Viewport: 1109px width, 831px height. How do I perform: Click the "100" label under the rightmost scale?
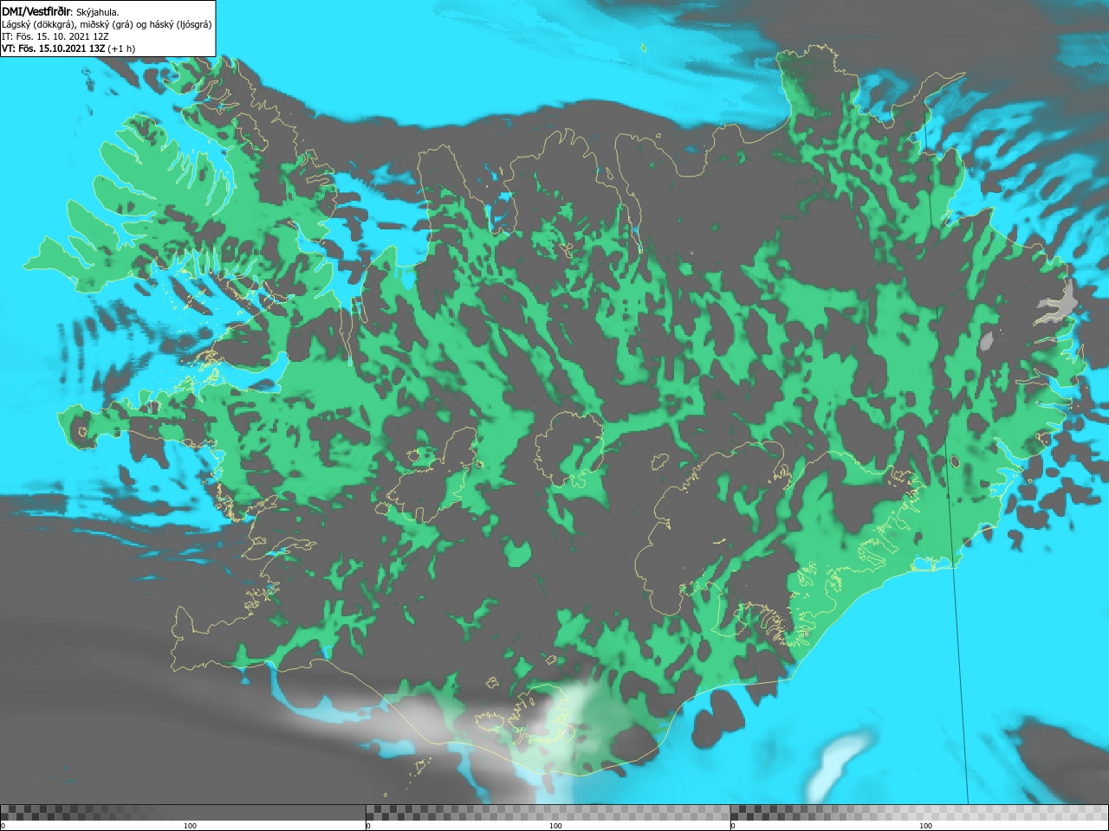(925, 826)
